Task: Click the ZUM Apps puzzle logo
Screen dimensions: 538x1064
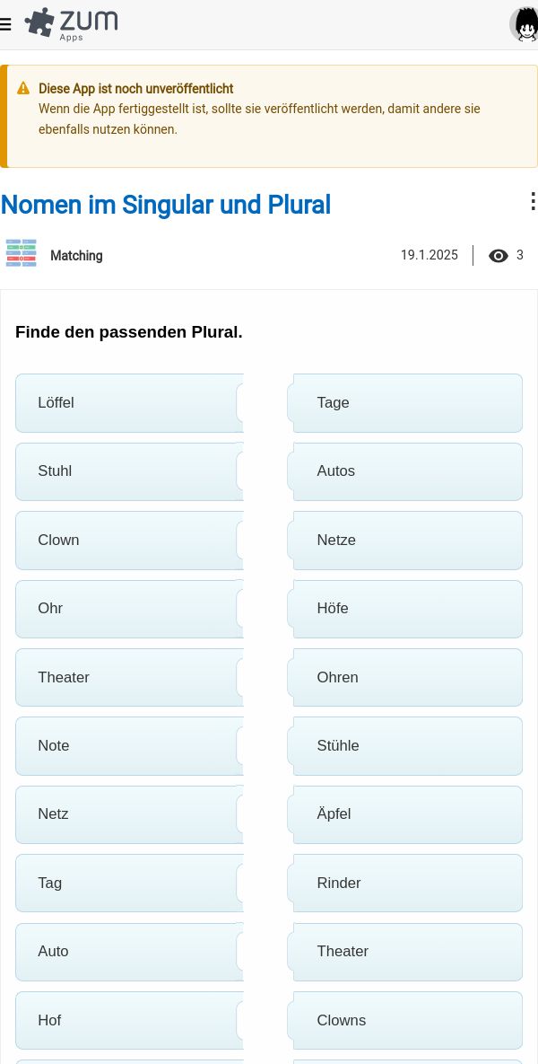Action: click(71, 24)
